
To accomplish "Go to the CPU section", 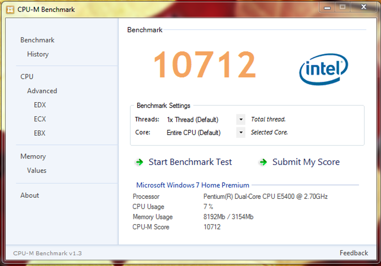I will (27, 77).
